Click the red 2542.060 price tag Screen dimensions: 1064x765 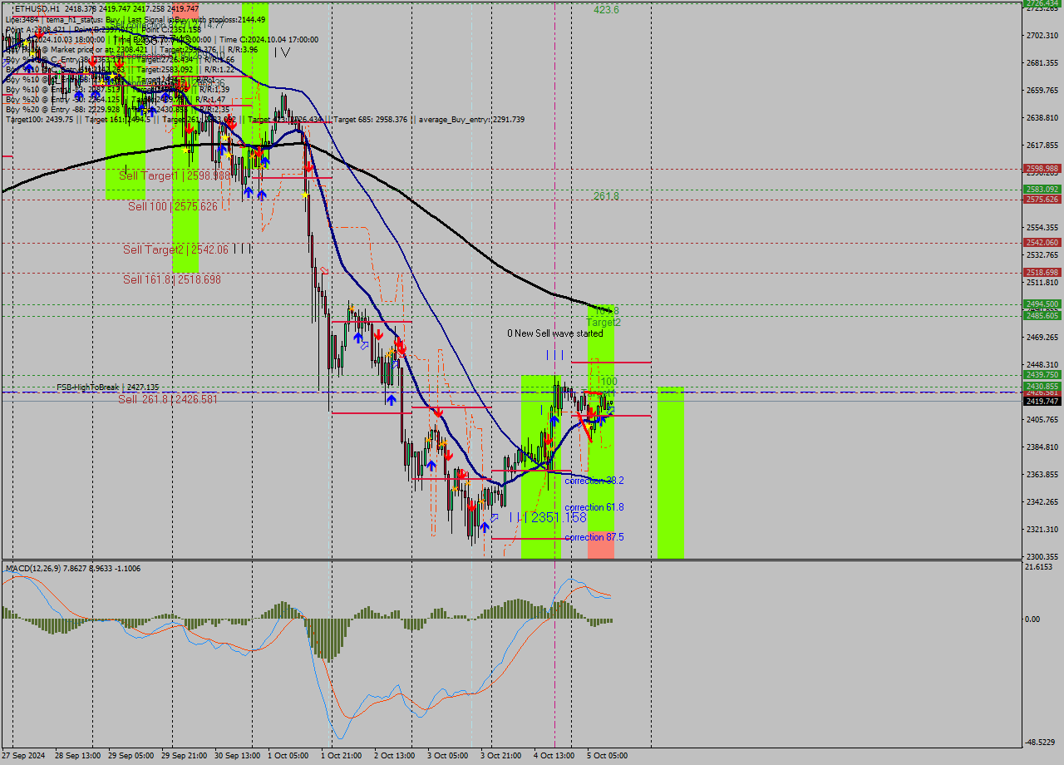click(1042, 243)
